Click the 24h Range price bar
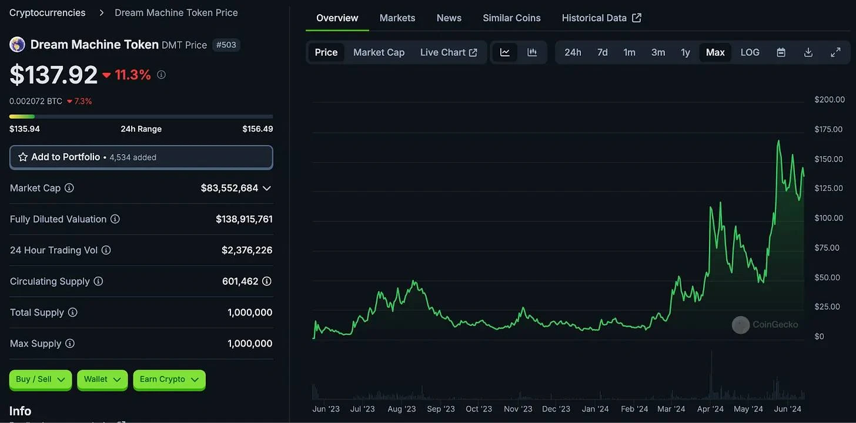856x423 pixels. tap(141, 116)
